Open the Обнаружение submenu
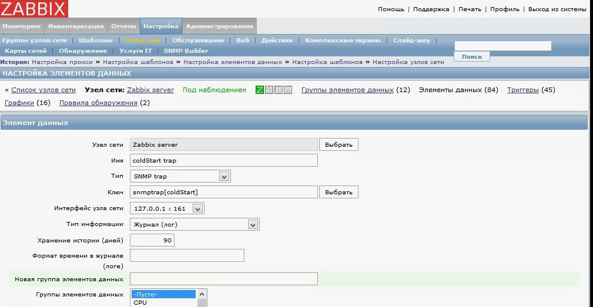The height and width of the screenshot is (307, 593). pyautogui.click(x=83, y=50)
